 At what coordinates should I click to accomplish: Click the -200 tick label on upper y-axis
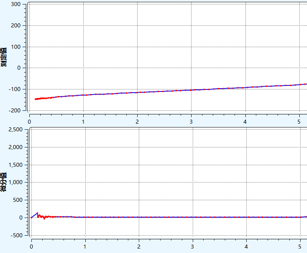[x=15, y=110]
